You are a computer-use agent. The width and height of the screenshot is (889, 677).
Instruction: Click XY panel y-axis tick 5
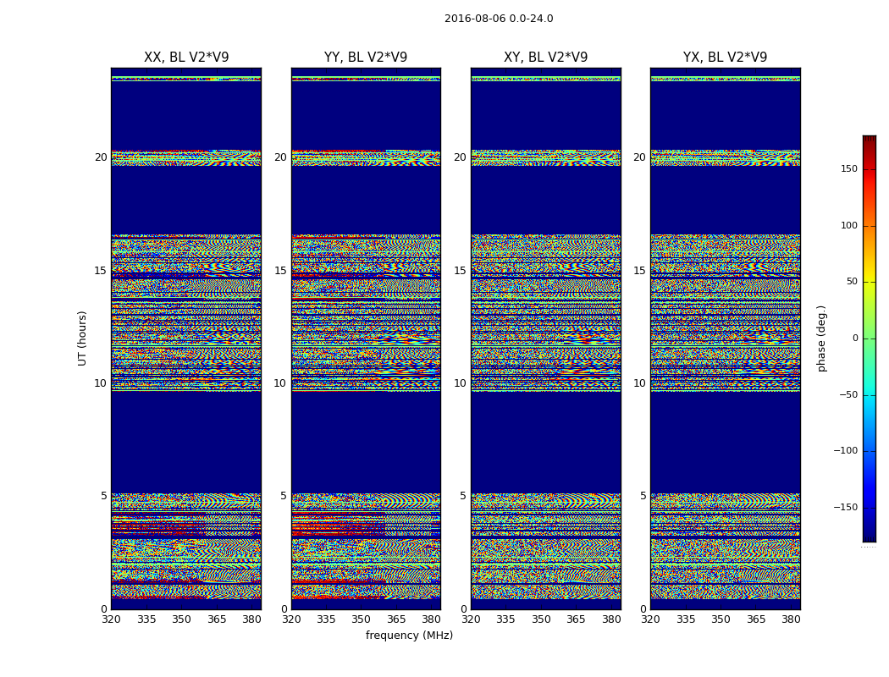click(463, 496)
